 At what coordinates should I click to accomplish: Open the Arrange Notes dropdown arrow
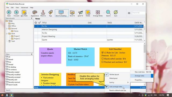tap(104, 13)
